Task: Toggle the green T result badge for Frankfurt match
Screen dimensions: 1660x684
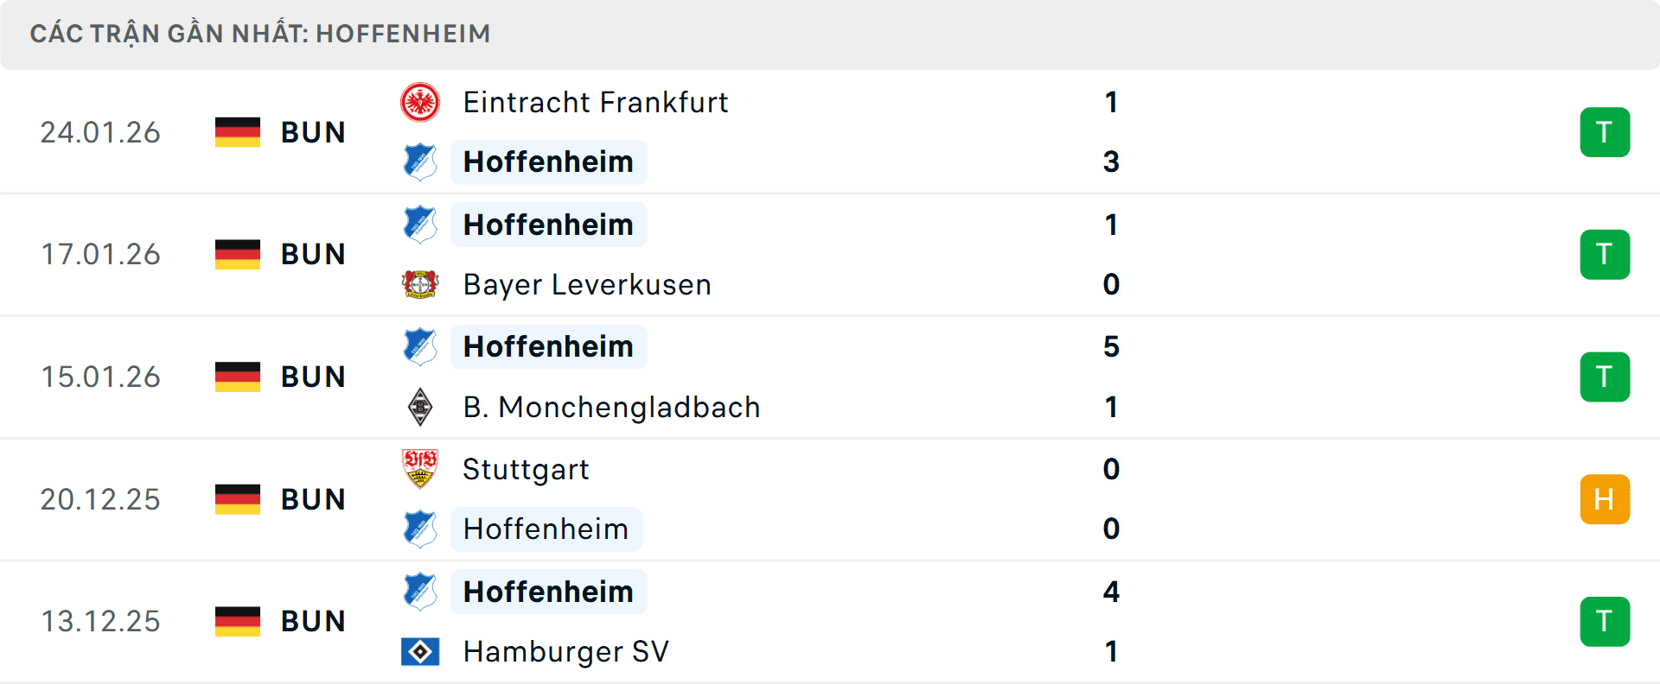Action: [1606, 131]
